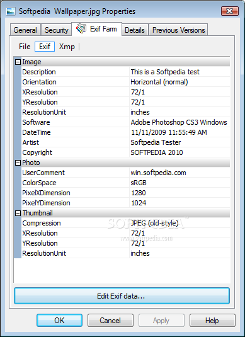The height and width of the screenshot is (337, 245).
Task: Click the '11/11/2009 11:55:49 AM' value
Action: coord(169,132)
